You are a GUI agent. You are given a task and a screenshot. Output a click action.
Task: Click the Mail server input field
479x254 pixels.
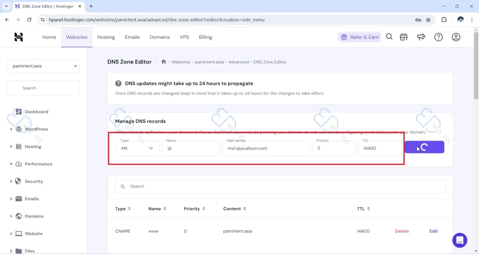tap(266, 148)
